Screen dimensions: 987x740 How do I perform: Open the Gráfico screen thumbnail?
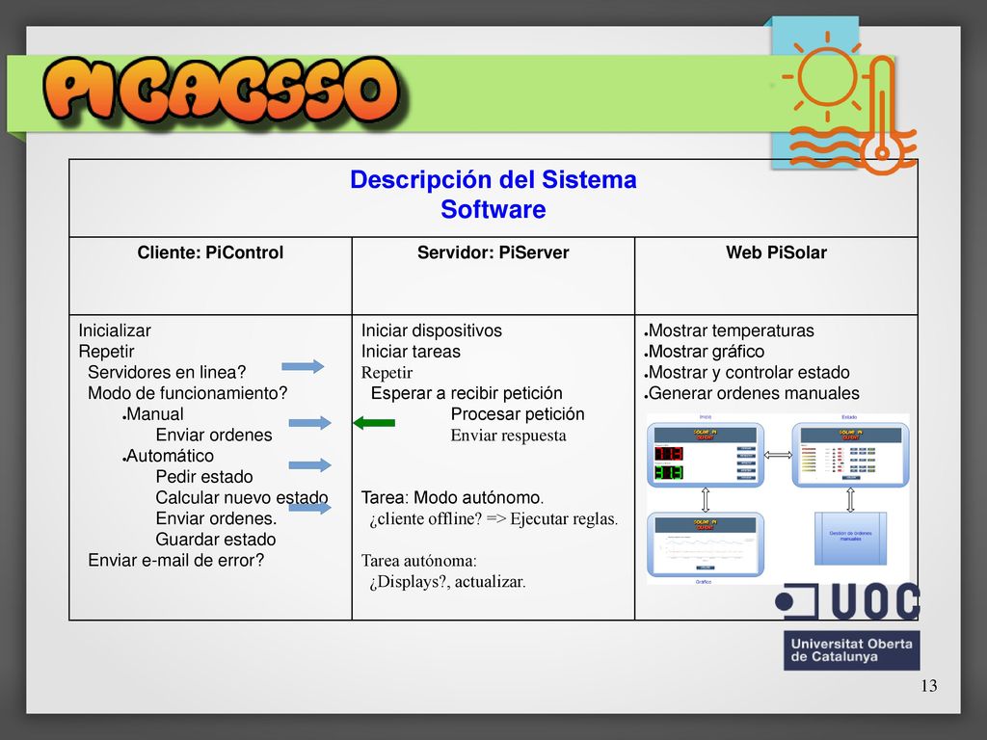[706, 544]
